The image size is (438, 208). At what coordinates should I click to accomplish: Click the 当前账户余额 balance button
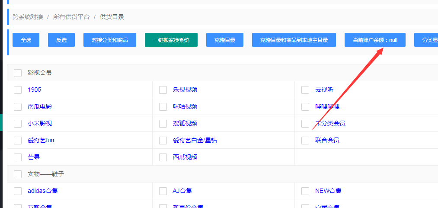[x=375, y=40]
